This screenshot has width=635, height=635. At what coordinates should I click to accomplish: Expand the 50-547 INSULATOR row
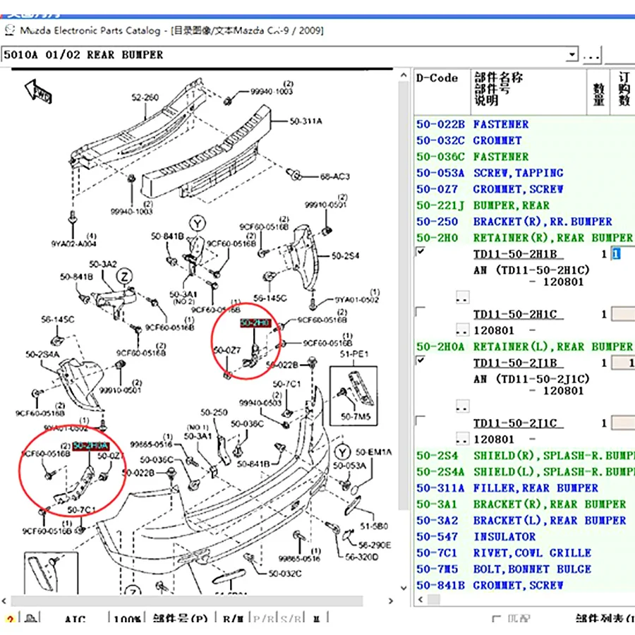tap(525, 537)
